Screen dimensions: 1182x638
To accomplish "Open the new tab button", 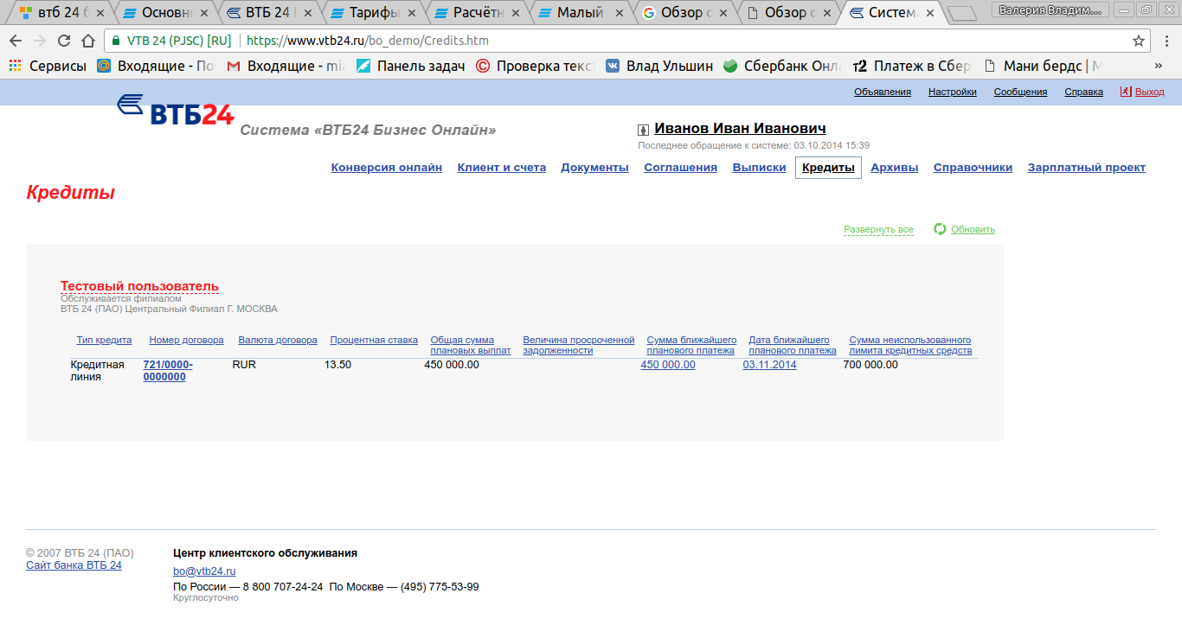I will coord(962,14).
